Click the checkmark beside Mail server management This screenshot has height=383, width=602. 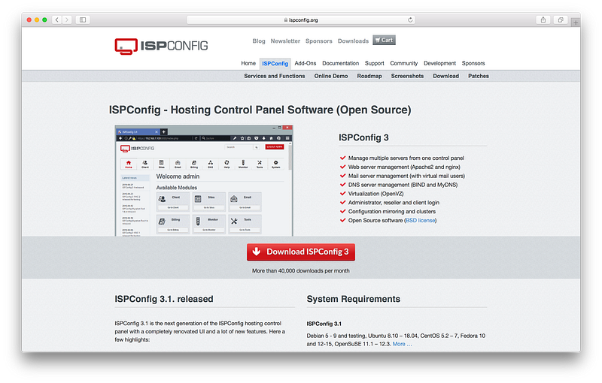coord(343,176)
